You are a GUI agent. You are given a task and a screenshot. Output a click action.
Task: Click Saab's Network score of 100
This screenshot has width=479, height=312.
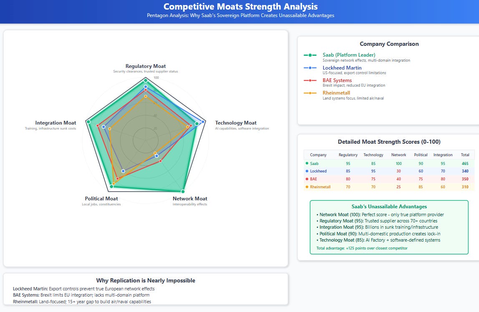(x=398, y=163)
